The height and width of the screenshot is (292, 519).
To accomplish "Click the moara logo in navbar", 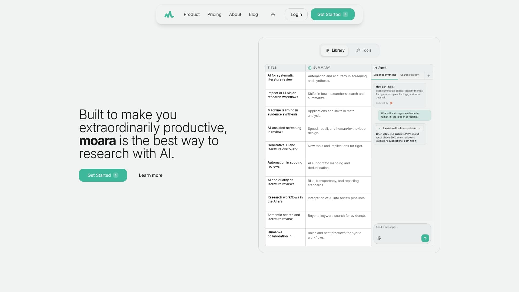I will [x=169, y=14].
